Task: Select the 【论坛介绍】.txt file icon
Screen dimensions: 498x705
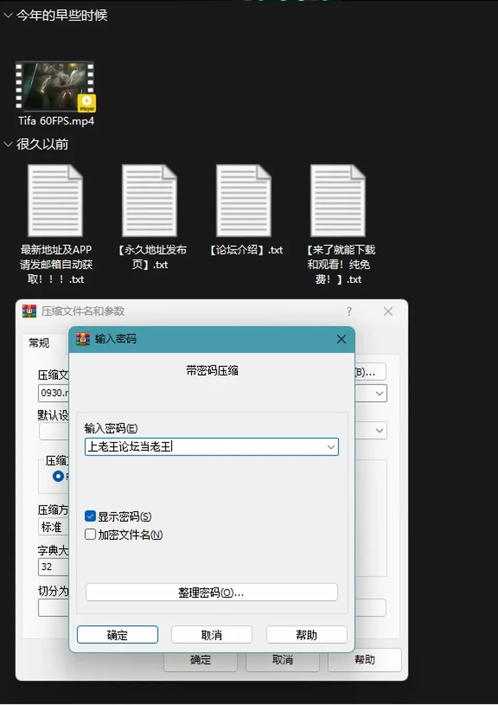Action: [x=244, y=201]
